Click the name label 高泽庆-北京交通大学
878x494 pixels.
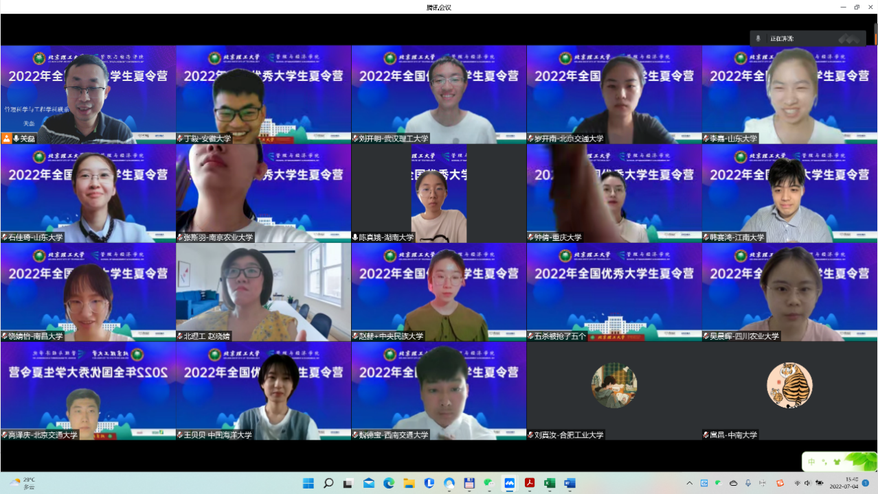(43, 435)
